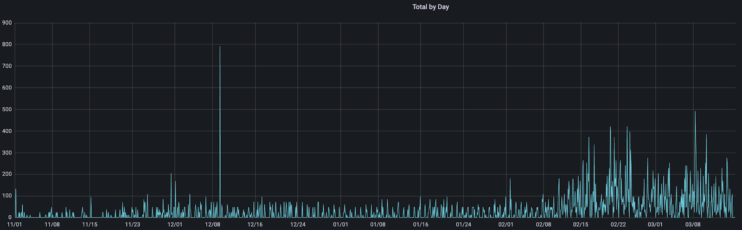Select the 11/08 x-axis label

tap(52, 224)
